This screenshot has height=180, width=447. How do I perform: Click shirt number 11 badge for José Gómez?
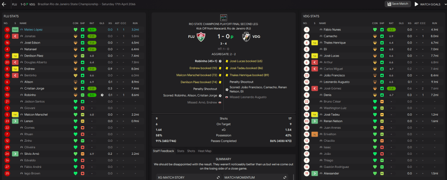point(307,88)
